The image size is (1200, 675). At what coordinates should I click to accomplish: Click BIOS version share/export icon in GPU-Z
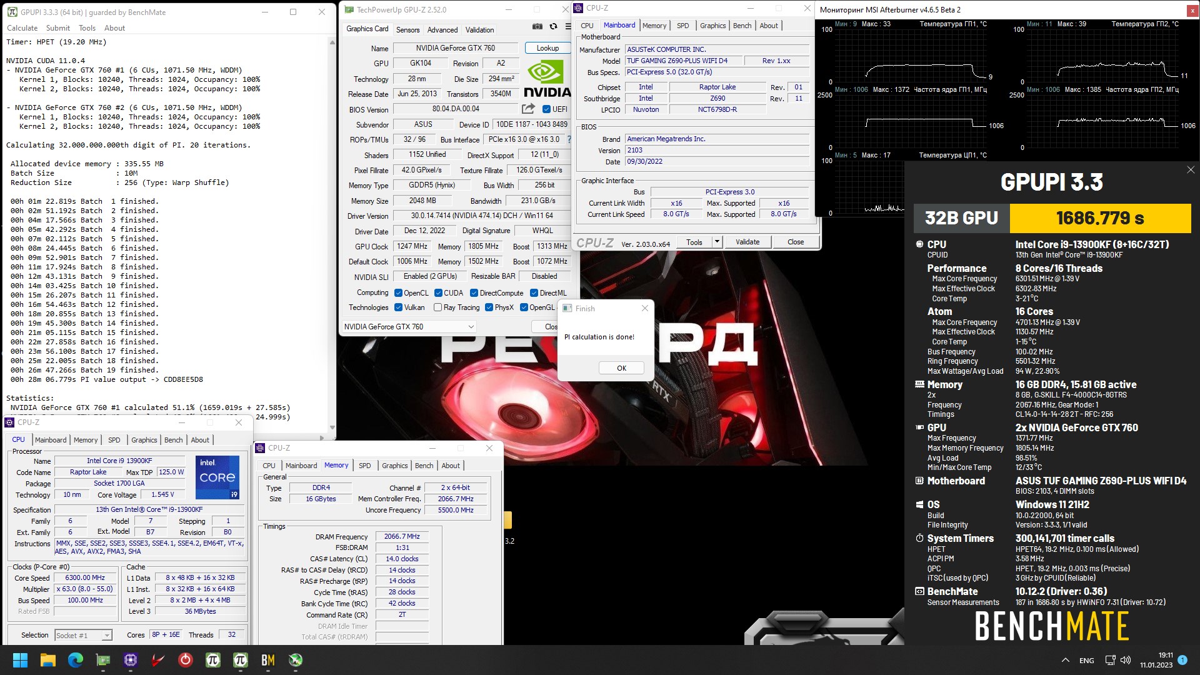coord(528,109)
